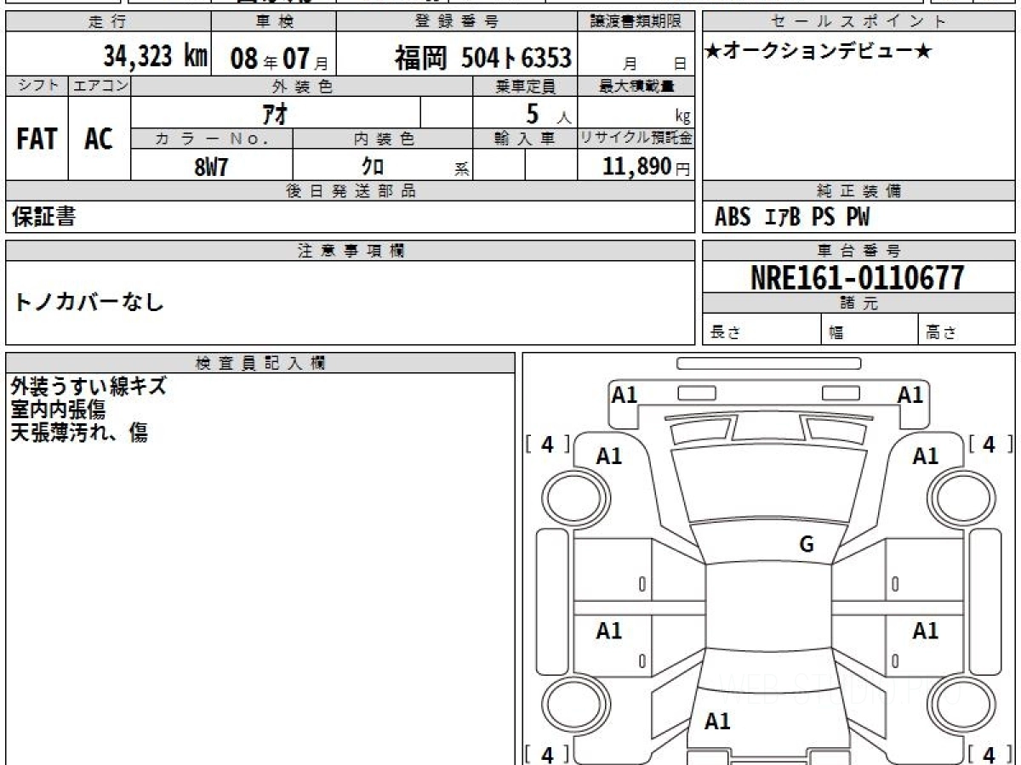Viewport: 1021px width, 765px height.
Task: Click the 車台番号 header
Action: 859,251
